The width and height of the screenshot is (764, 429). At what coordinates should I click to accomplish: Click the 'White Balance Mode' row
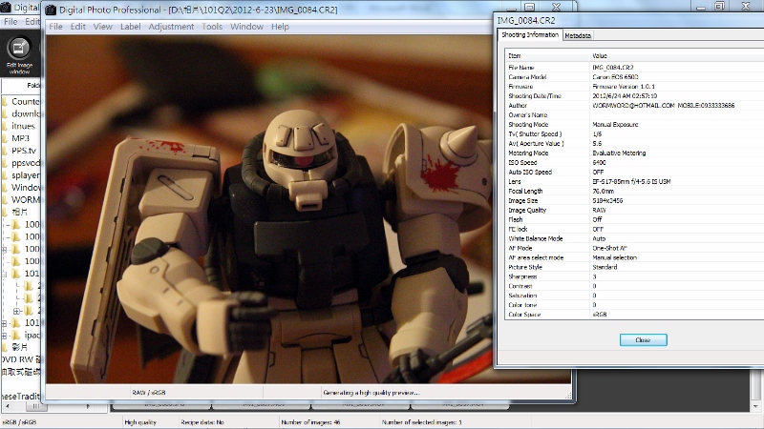point(634,238)
